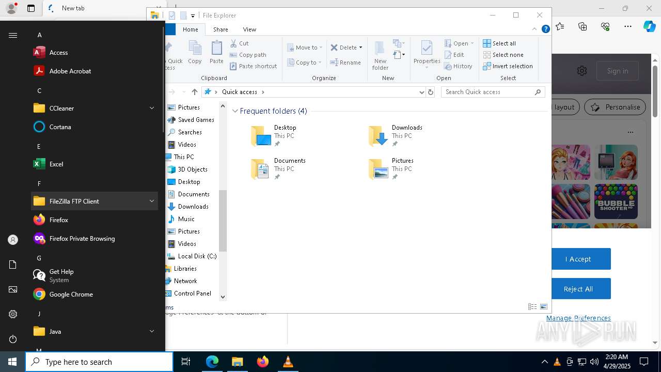Click Paste in the Clipboard group

click(x=216, y=53)
